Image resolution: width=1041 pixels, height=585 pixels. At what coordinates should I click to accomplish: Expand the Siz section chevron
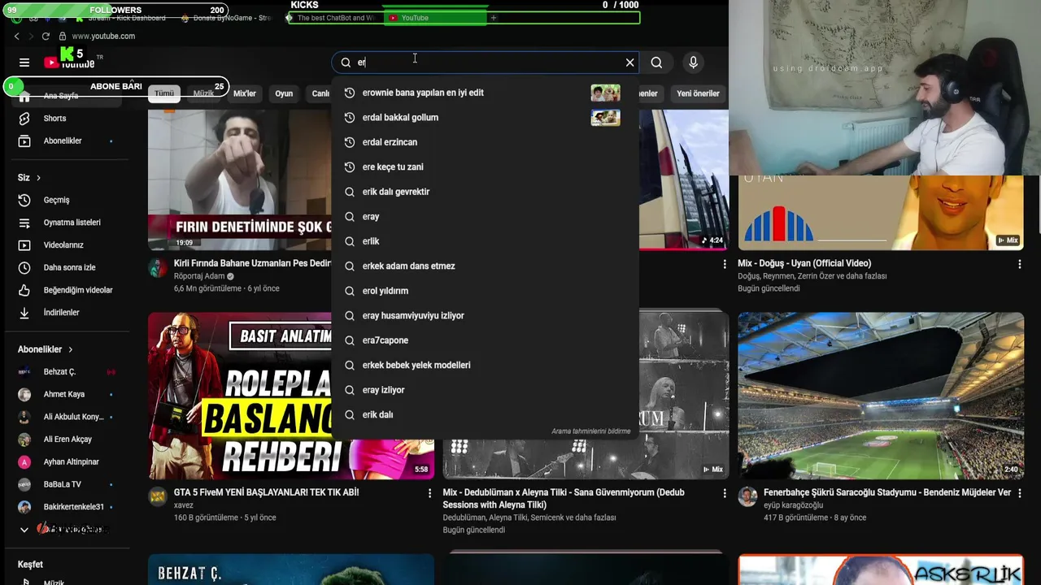[38, 178]
